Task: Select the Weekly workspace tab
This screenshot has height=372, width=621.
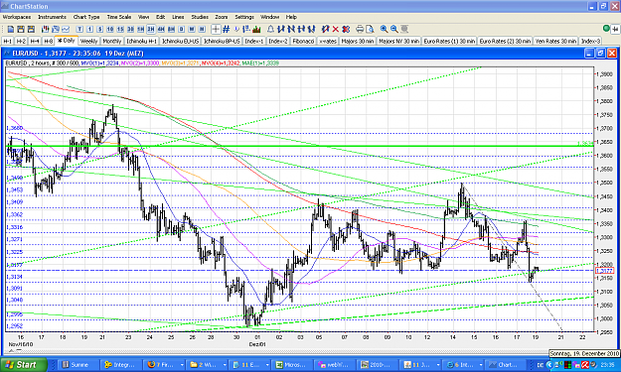Action: point(88,41)
